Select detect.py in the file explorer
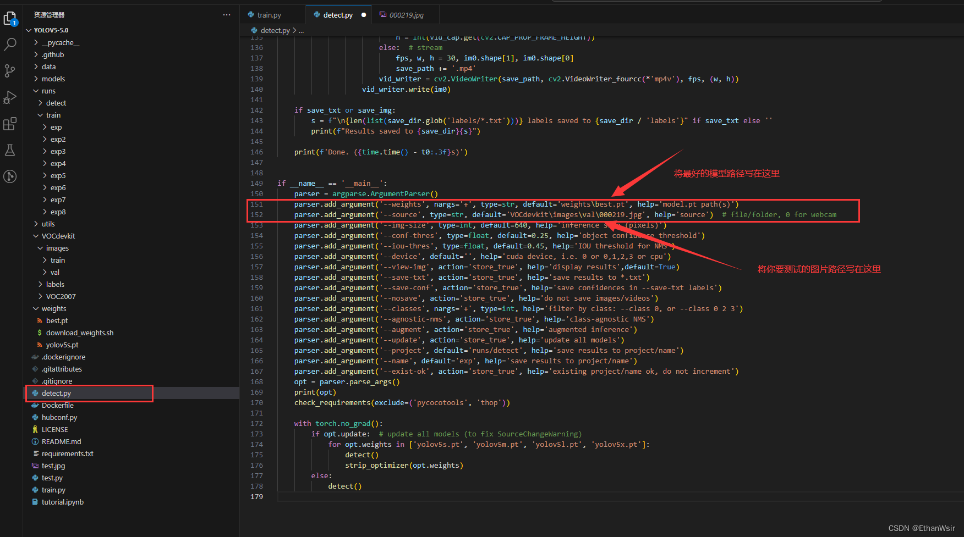Screen dimensions: 964x537 pos(132,393)
